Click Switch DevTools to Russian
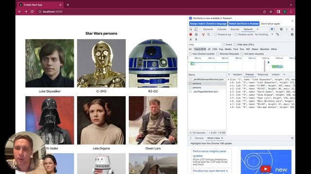 [244, 24]
